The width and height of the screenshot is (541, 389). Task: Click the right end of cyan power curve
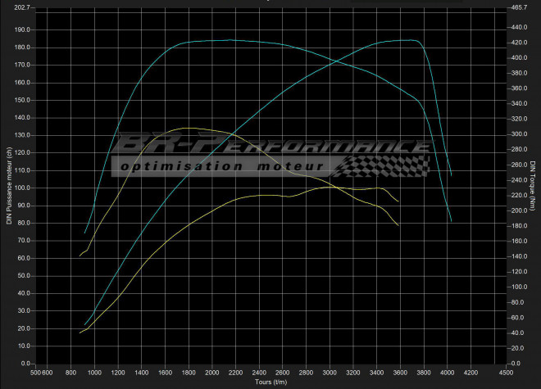451,221
